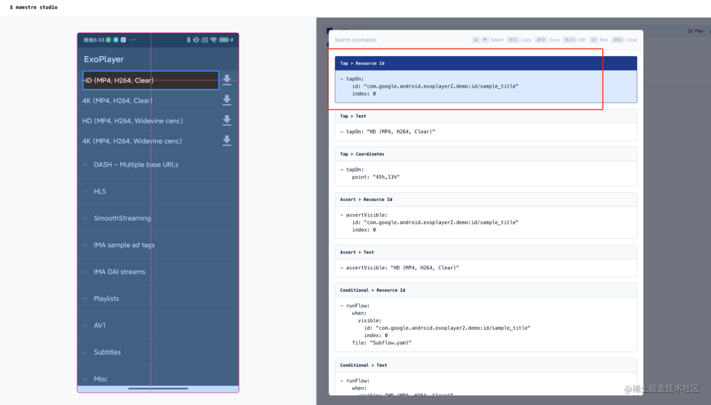The image size is (711, 405).
Task: Click the Run shortcut hint
Action: pyautogui.click(x=598, y=40)
